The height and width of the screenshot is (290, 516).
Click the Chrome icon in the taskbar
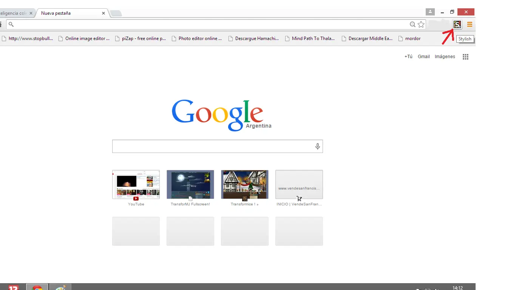[x=37, y=287]
